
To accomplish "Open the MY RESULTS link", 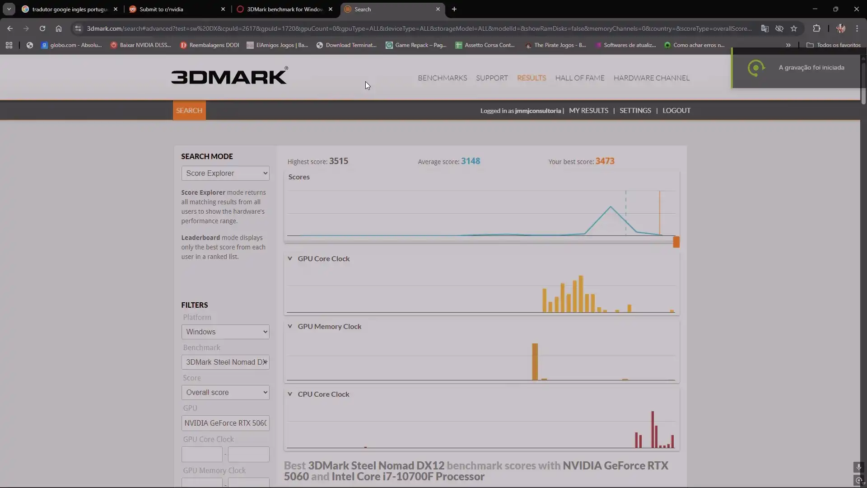I will coord(588,111).
